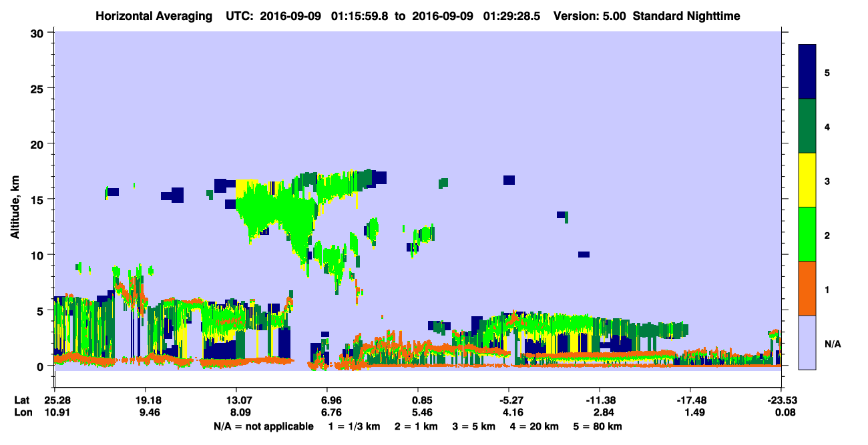Click the dark blue level 5 color swatch

point(807,72)
